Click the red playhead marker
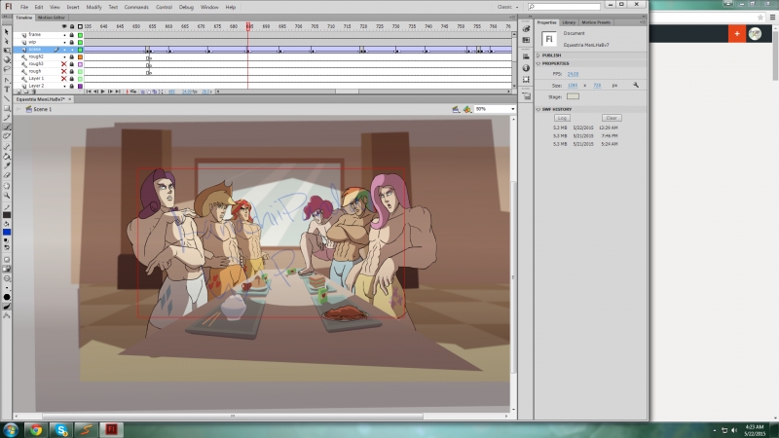 [x=248, y=26]
